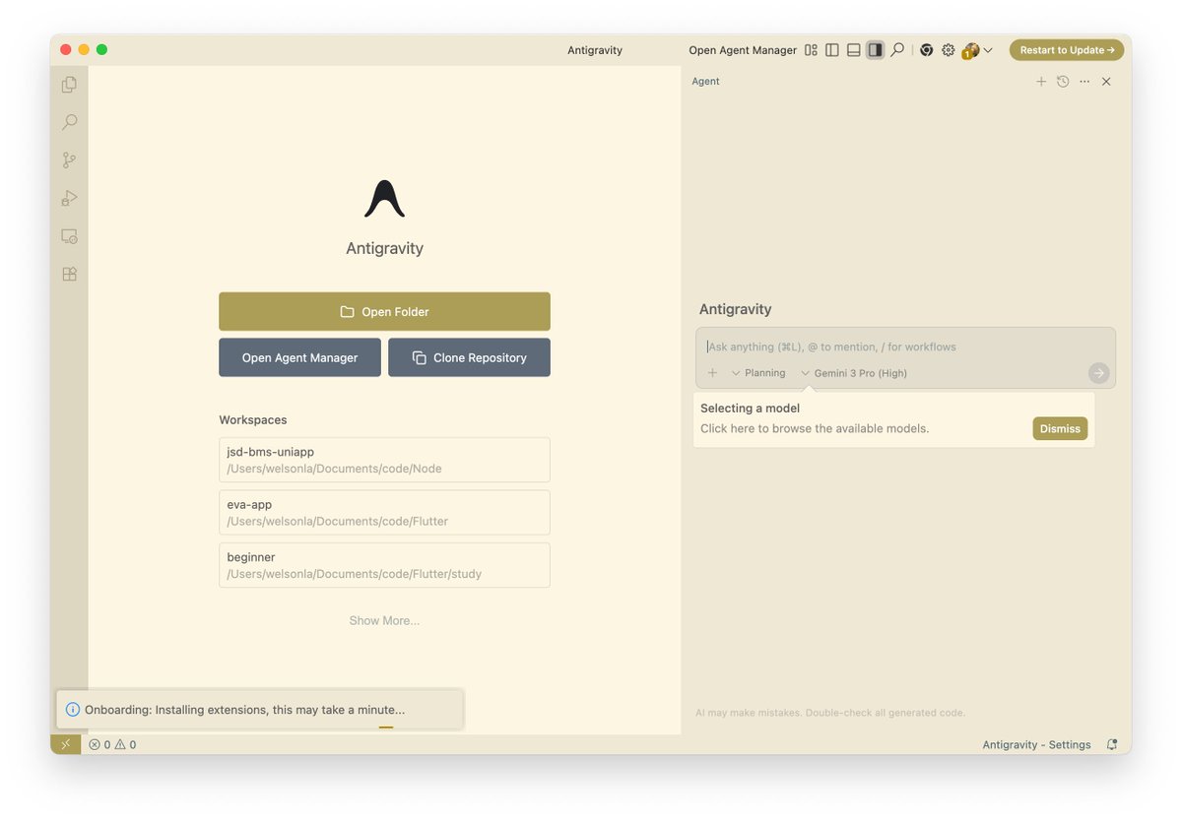The image size is (1182, 821).
Task: Toggle the primary side bar layout
Action: tap(832, 50)
